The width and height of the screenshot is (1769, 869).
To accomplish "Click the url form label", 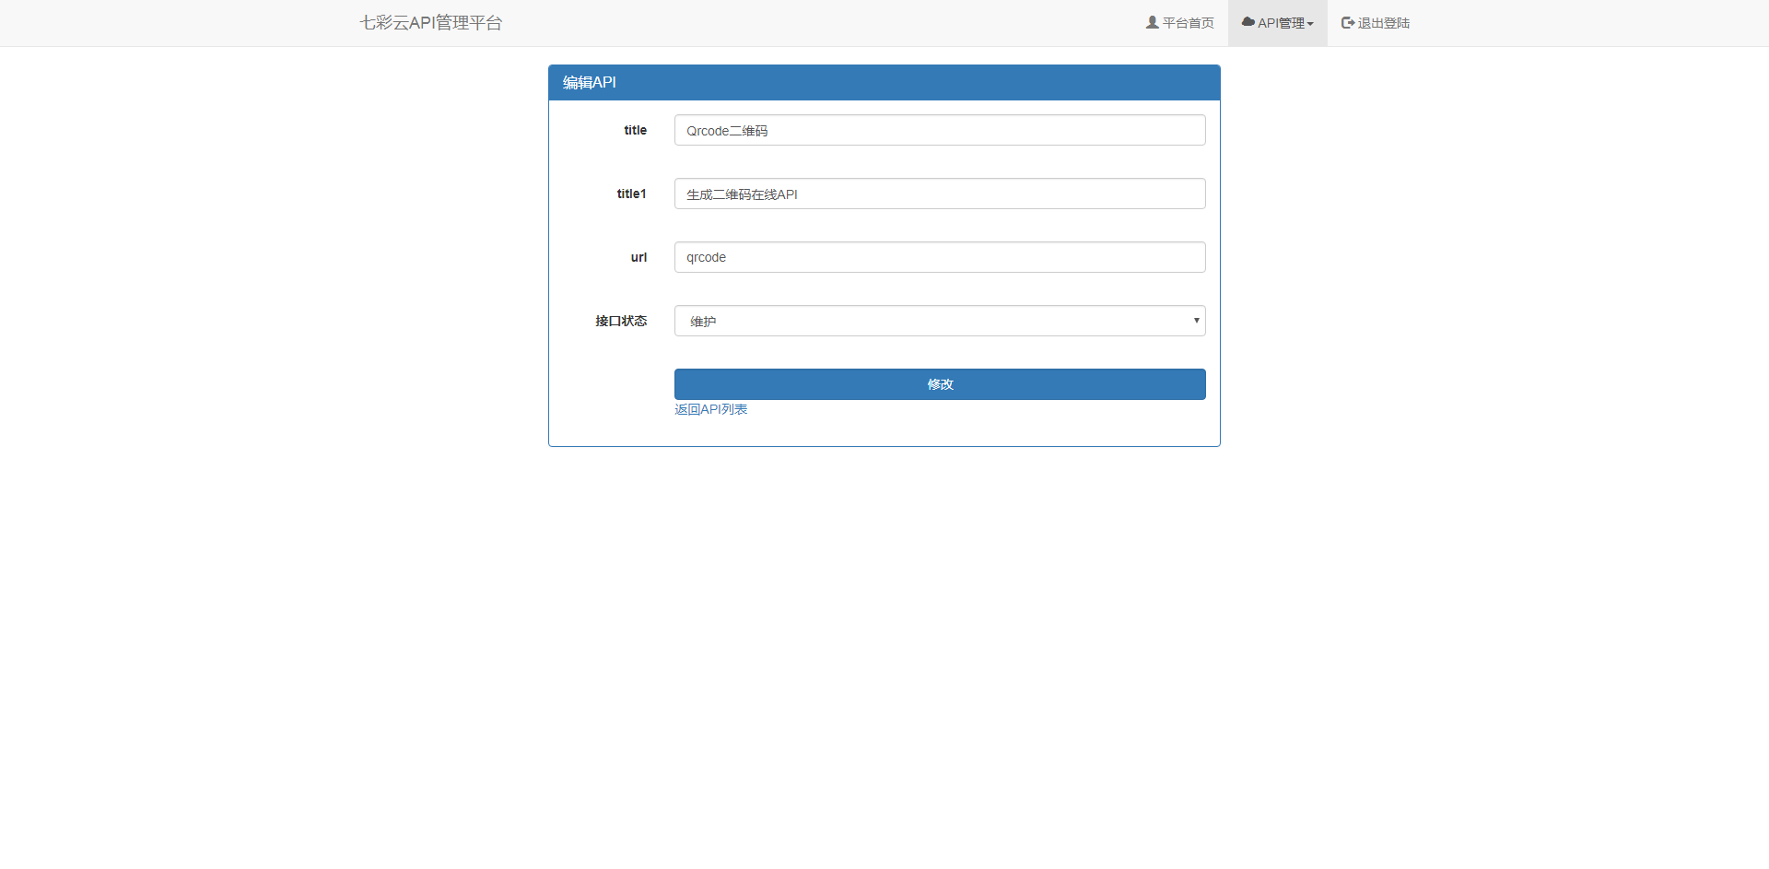I will (638, 257).
